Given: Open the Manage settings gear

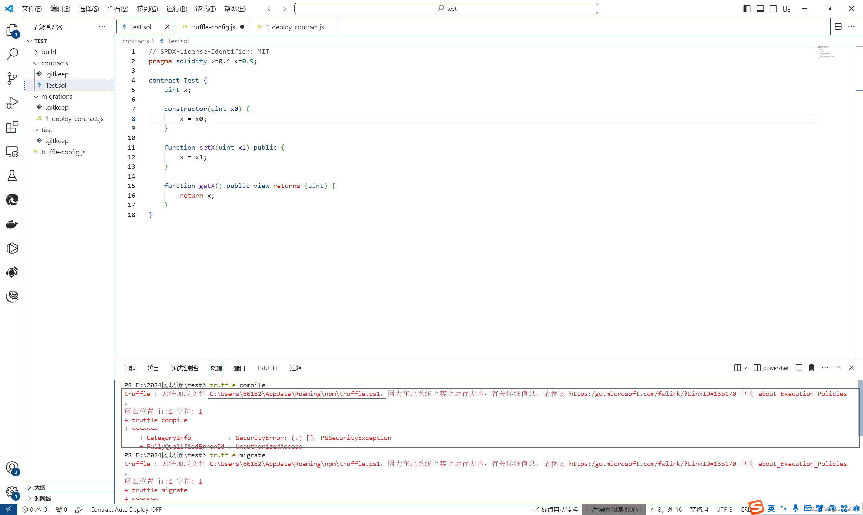Looking at the screenshot, I should (x=12, y=491).
